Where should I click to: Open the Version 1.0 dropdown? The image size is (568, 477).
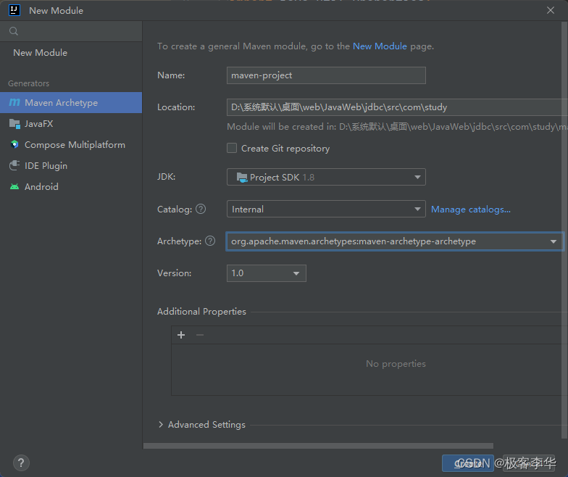(x=267, y=273)
